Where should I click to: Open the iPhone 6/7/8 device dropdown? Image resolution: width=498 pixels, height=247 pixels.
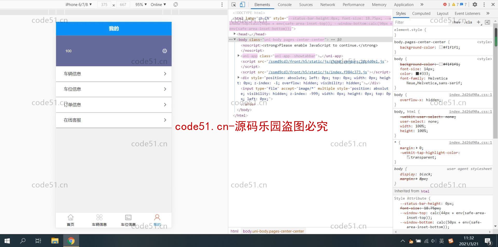79,4
